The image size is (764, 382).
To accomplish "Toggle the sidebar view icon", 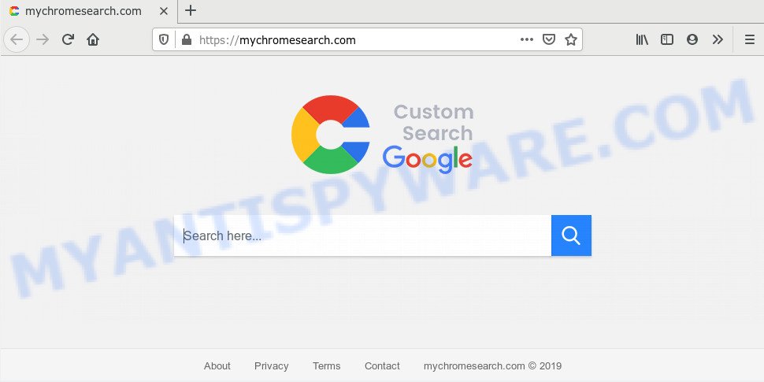I will 667,39.
